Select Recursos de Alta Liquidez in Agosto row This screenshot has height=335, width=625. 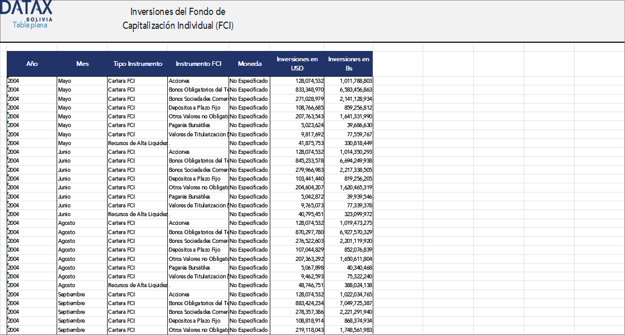(137, 285)
